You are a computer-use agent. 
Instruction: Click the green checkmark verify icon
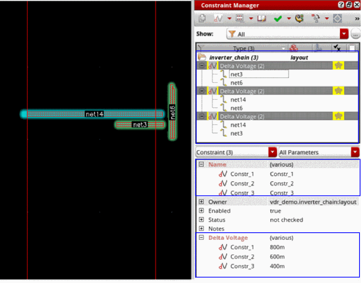point(278,18)
